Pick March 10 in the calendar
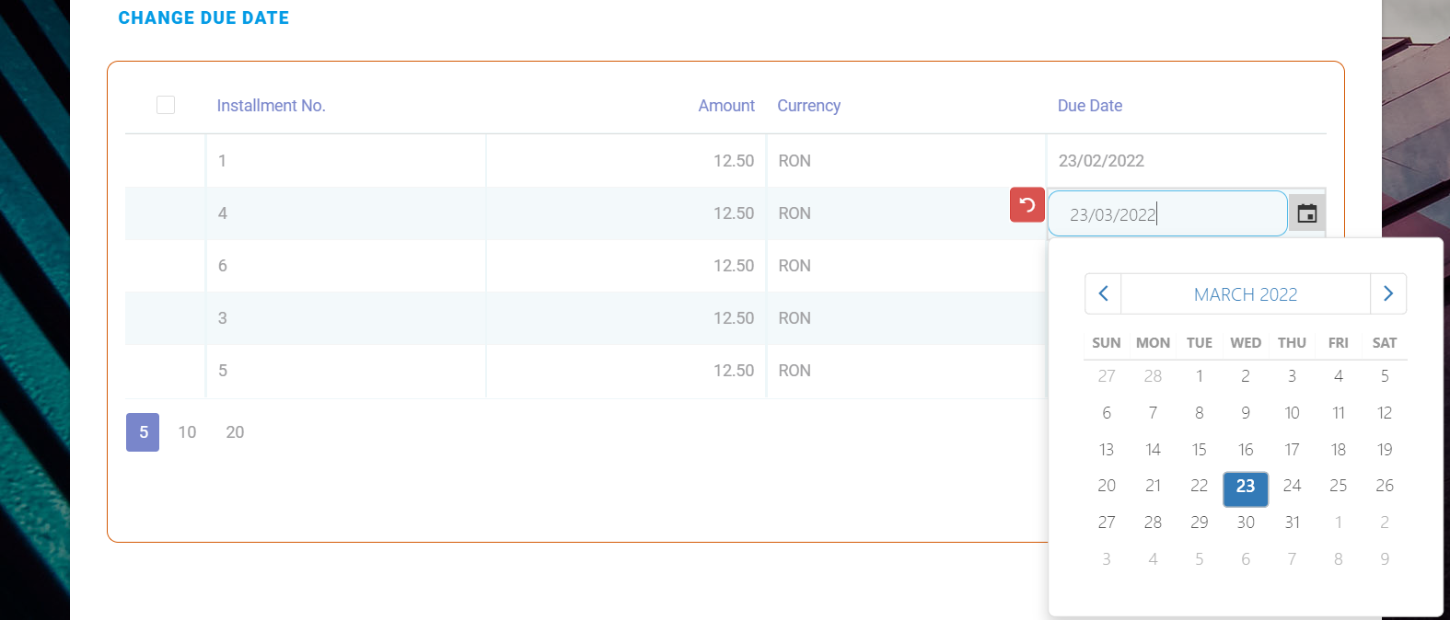Screen dimensions: 1450x620 (x=1292, y=413)
